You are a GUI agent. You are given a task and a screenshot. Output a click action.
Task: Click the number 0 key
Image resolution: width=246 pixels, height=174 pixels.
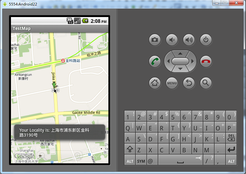pos(231,116)
